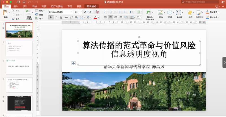
Task: Click the Paste (粘贴) clipboard icon
Action: (x=5, y=12)
